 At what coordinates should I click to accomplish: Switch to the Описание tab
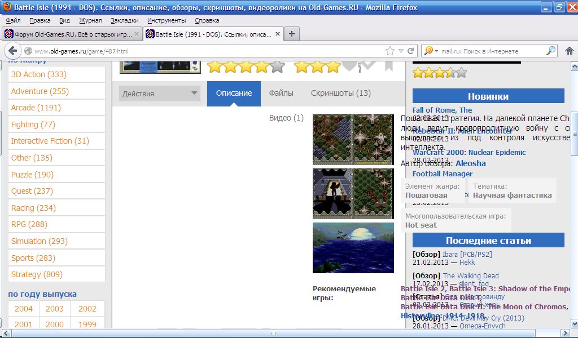coord(234,94)
